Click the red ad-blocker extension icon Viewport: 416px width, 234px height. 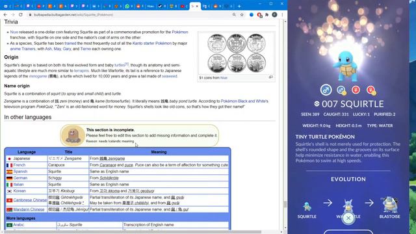click(x=259, y=15)
